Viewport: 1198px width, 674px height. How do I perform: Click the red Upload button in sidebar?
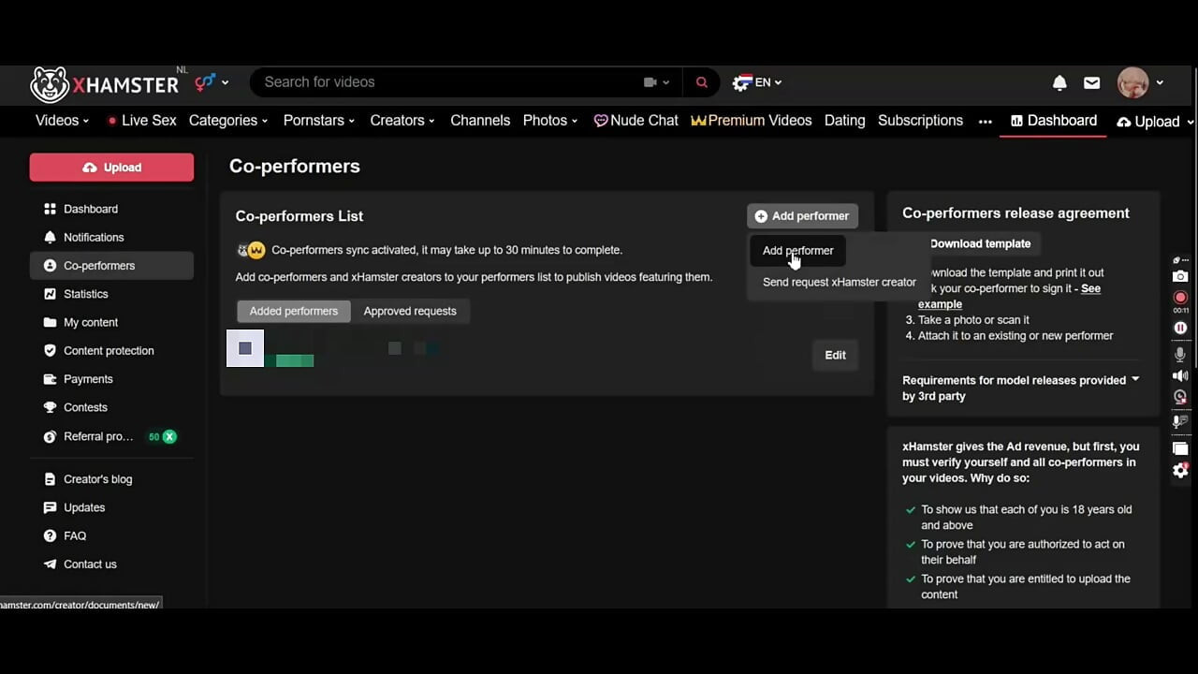tap(111, 168)
